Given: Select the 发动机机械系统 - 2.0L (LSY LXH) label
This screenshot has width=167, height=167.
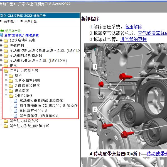Looking at the screenshot, I should point(38,60).
